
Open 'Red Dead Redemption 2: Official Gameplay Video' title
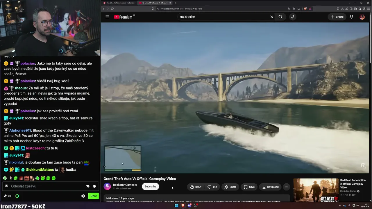[x=353, y=184]
